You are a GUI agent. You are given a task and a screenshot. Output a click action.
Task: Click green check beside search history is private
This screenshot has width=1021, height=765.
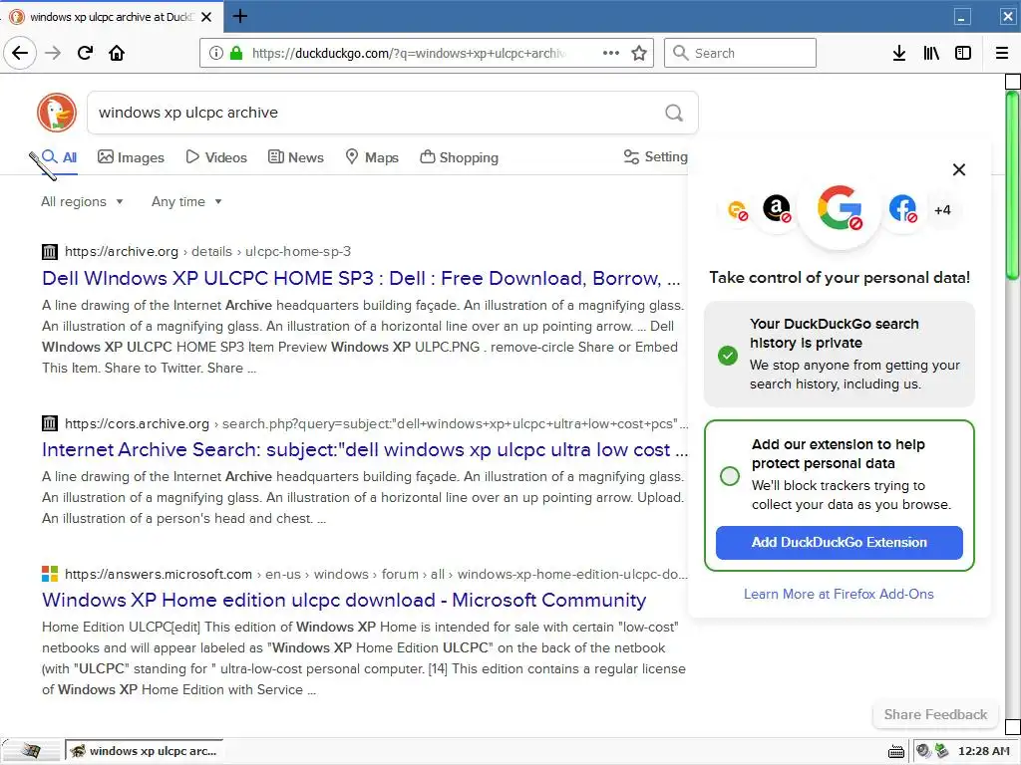coord(727,356)
